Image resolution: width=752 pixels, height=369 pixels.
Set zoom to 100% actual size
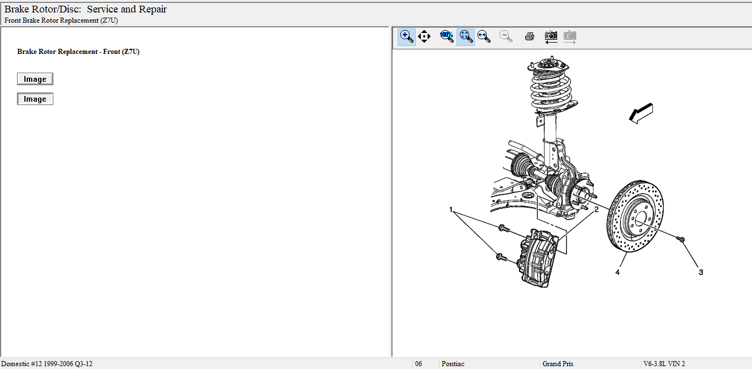(x=447, y=37)
